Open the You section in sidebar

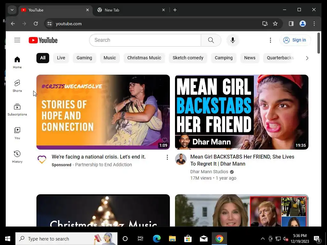pos(17,133)
